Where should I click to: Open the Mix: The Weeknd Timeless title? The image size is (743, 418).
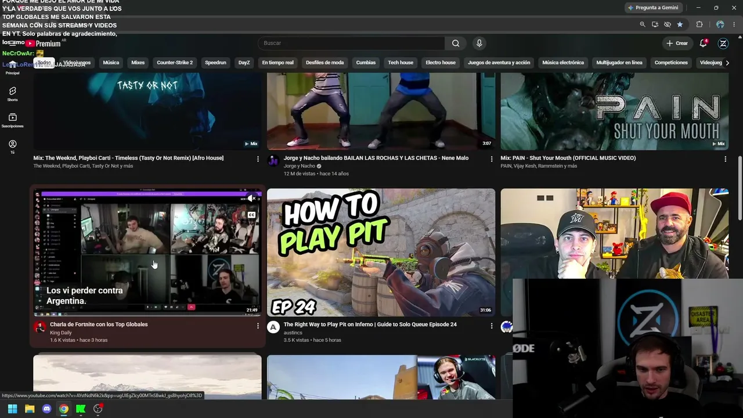[128, 158]
